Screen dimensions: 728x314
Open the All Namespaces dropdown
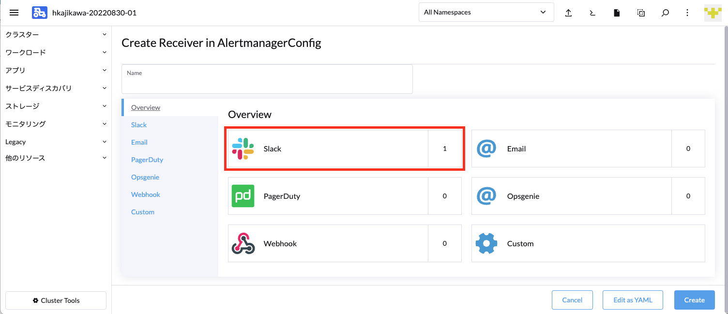tap(486, 13)
